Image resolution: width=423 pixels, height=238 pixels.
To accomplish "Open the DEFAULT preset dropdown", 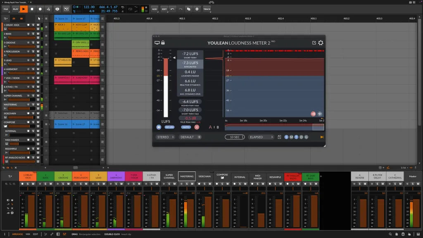I will pyautogui.click(x=190, y=137).
